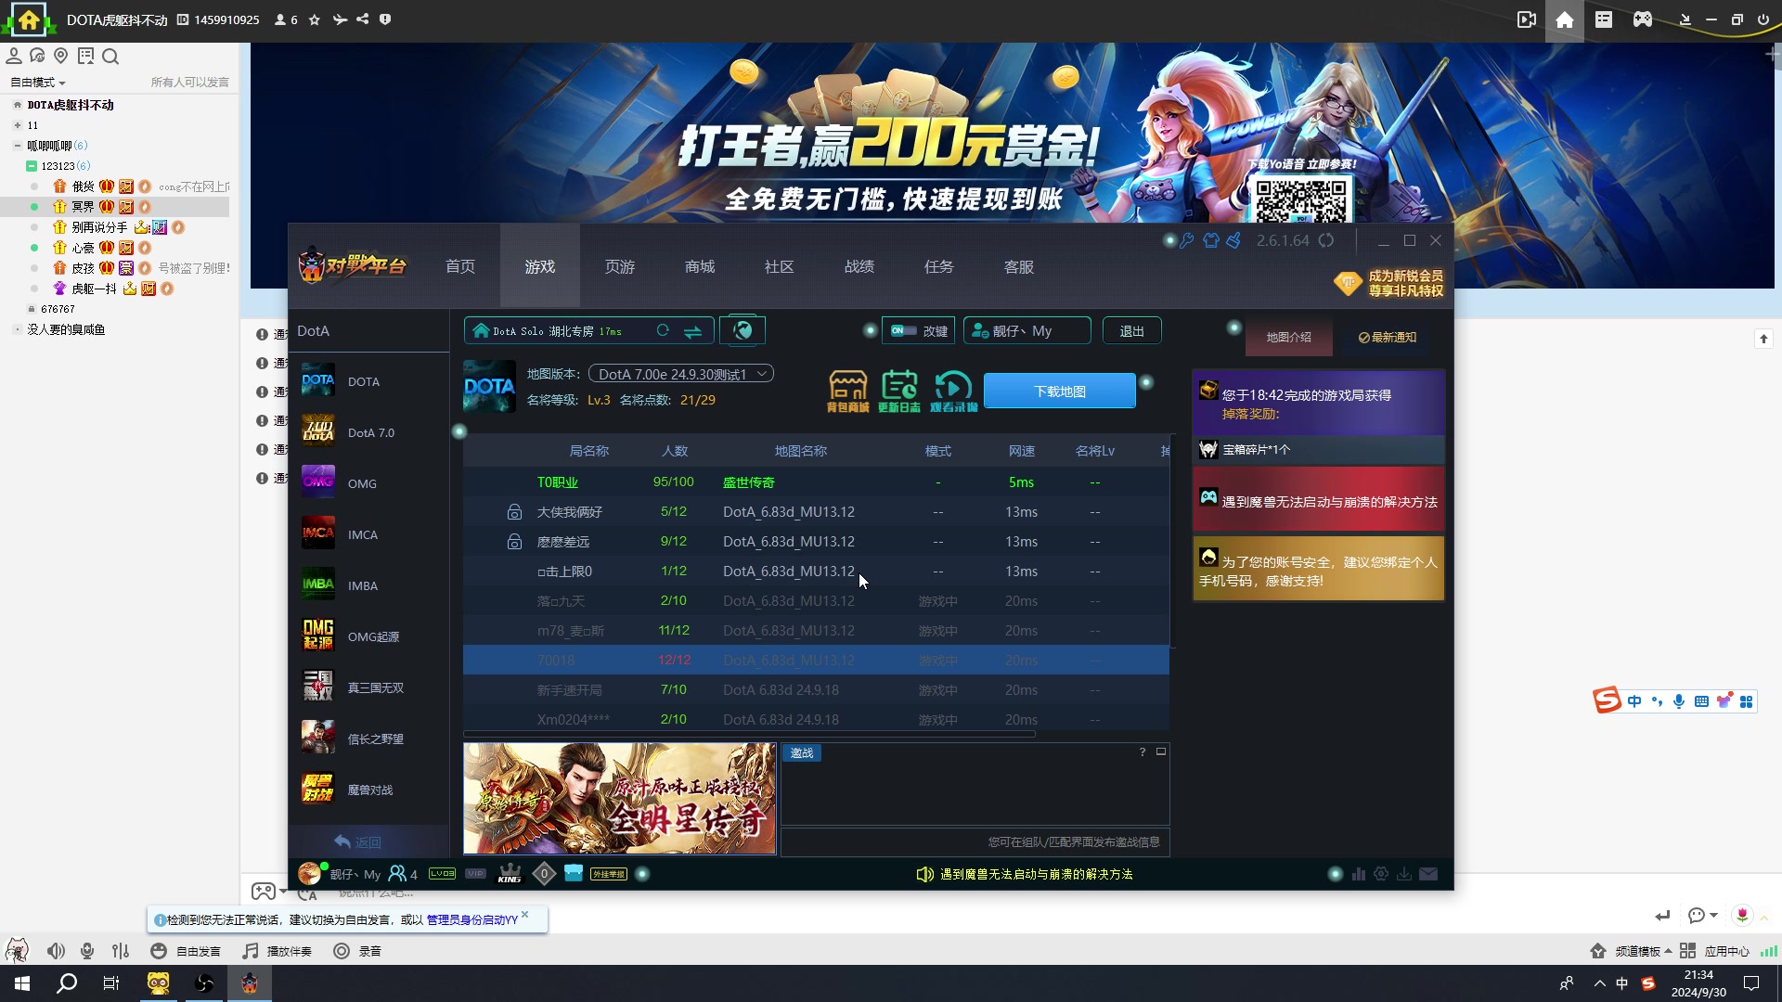Select 真三国无双 in the game list
Screen dimensions: 1782x1002
pos(368,687)
